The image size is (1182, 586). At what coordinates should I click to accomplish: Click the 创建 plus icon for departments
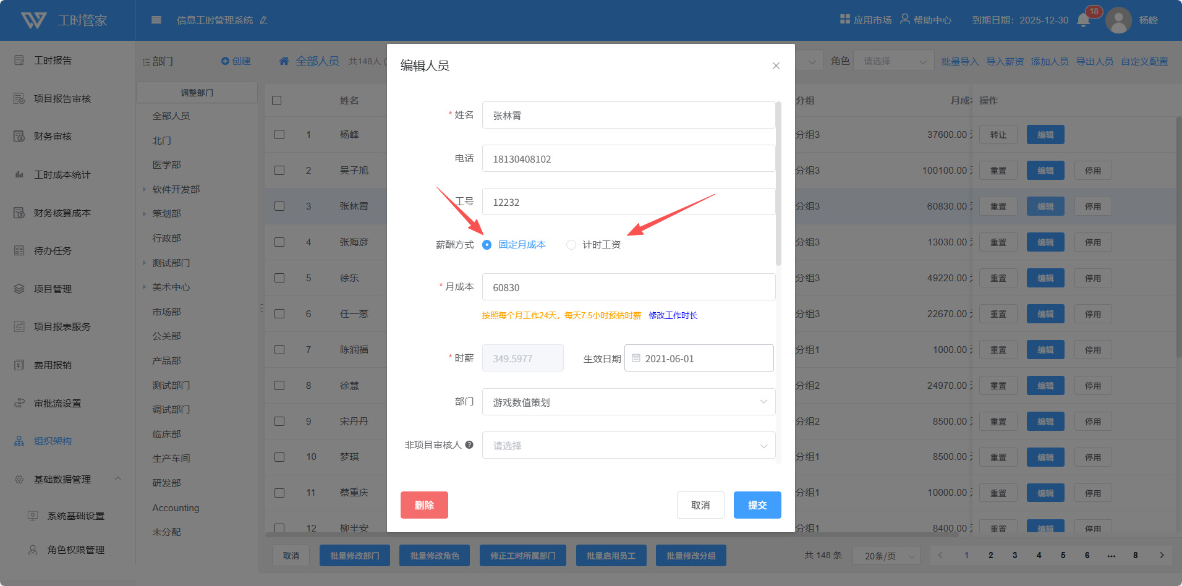pos(225,61)
